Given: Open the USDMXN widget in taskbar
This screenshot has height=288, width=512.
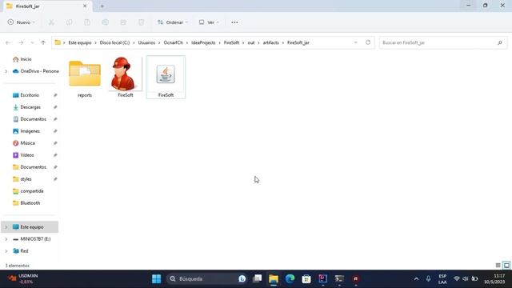Looking at the screenshot, I should (23, 279).
